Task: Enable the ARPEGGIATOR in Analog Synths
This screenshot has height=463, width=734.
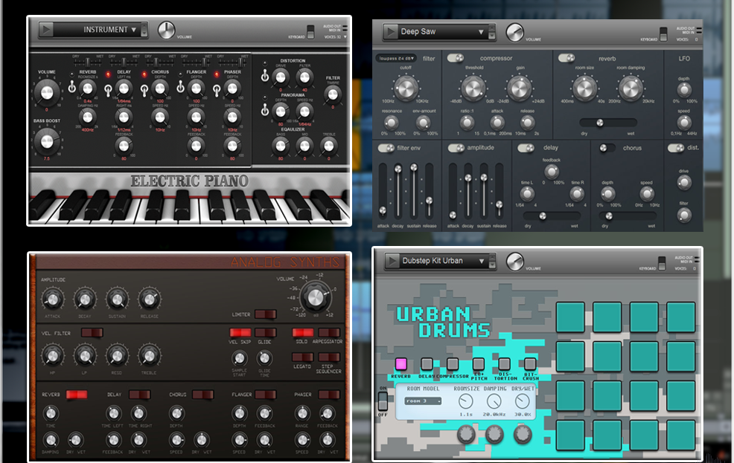Action: coord(328,332)
